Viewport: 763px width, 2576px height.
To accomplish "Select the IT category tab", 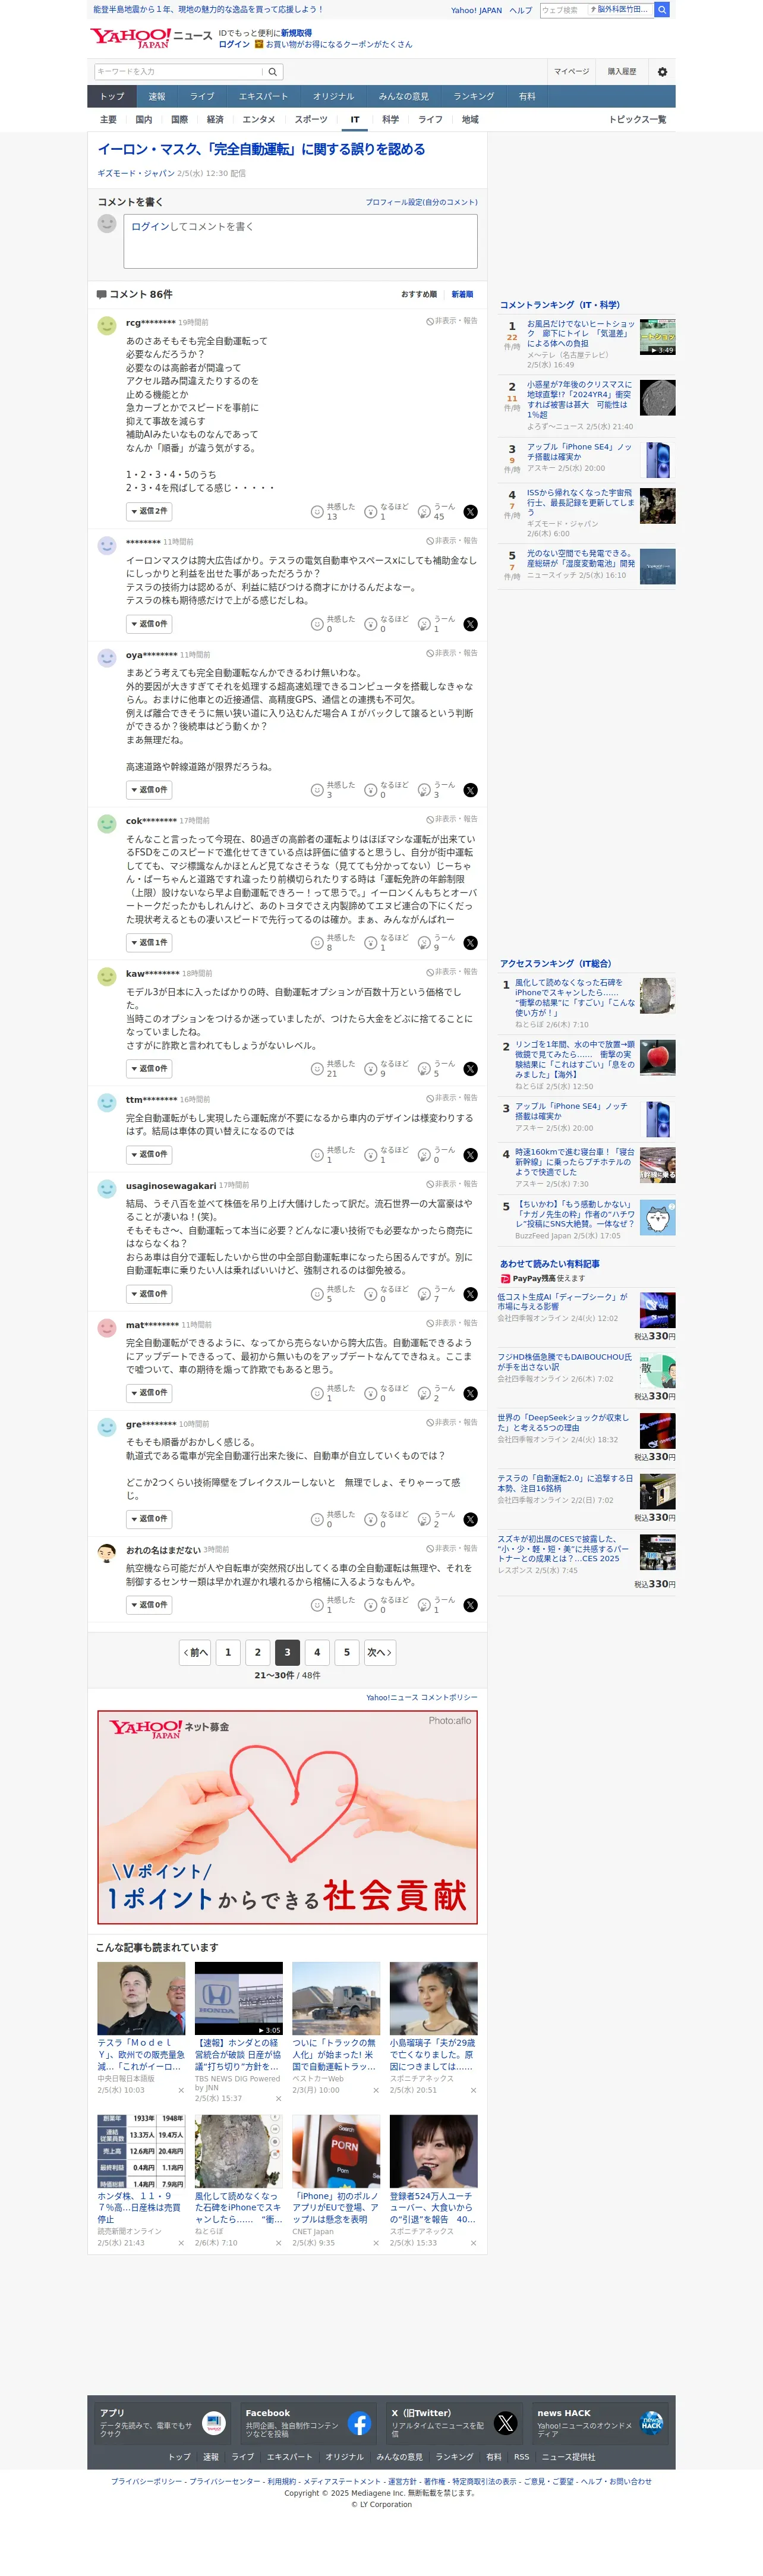I will point(355,120).
